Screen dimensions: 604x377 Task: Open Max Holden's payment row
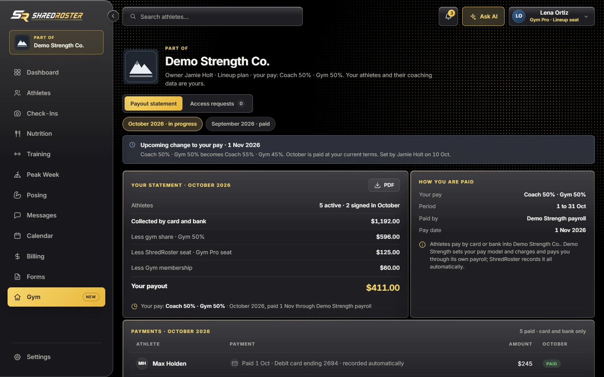pyautogui.click(x=359, y=364)
